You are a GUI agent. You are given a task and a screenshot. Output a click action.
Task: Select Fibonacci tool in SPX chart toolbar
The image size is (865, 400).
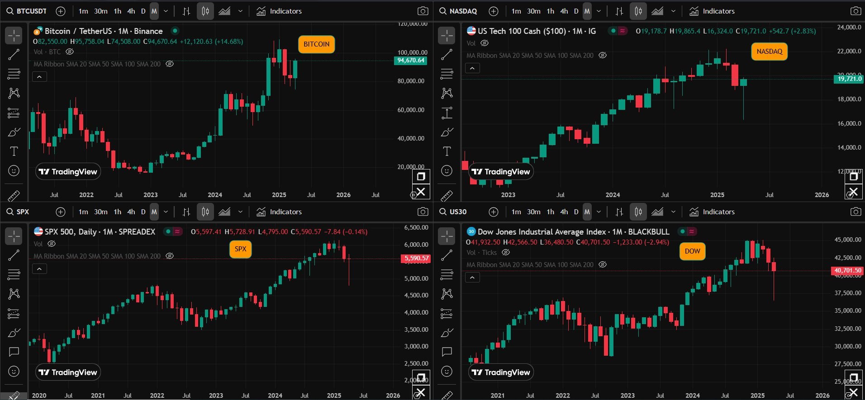click(14, 274)
